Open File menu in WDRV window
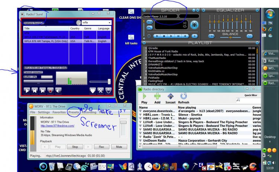279x172 pixels. click(x=33, y=112)
